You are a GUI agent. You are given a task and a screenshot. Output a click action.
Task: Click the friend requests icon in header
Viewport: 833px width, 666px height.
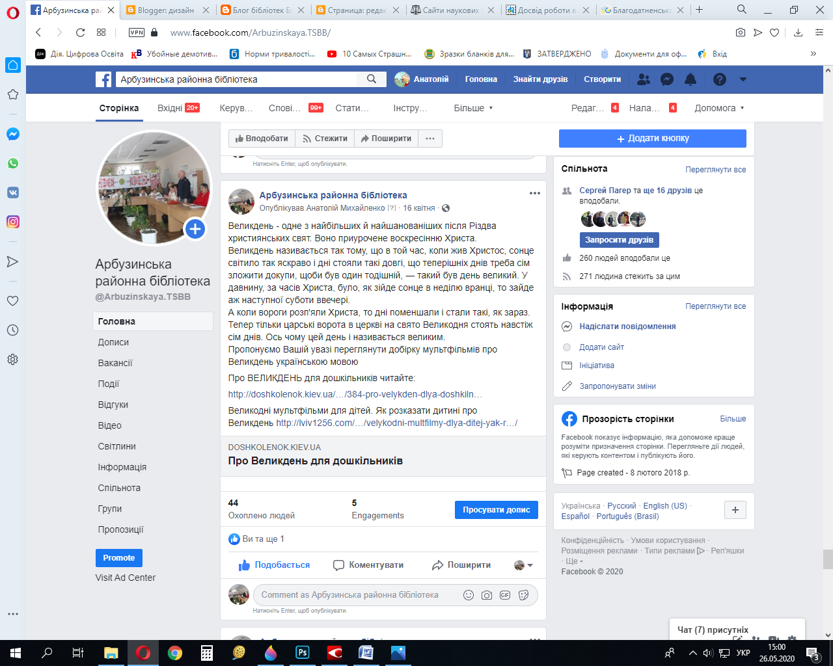pos(644,79)
